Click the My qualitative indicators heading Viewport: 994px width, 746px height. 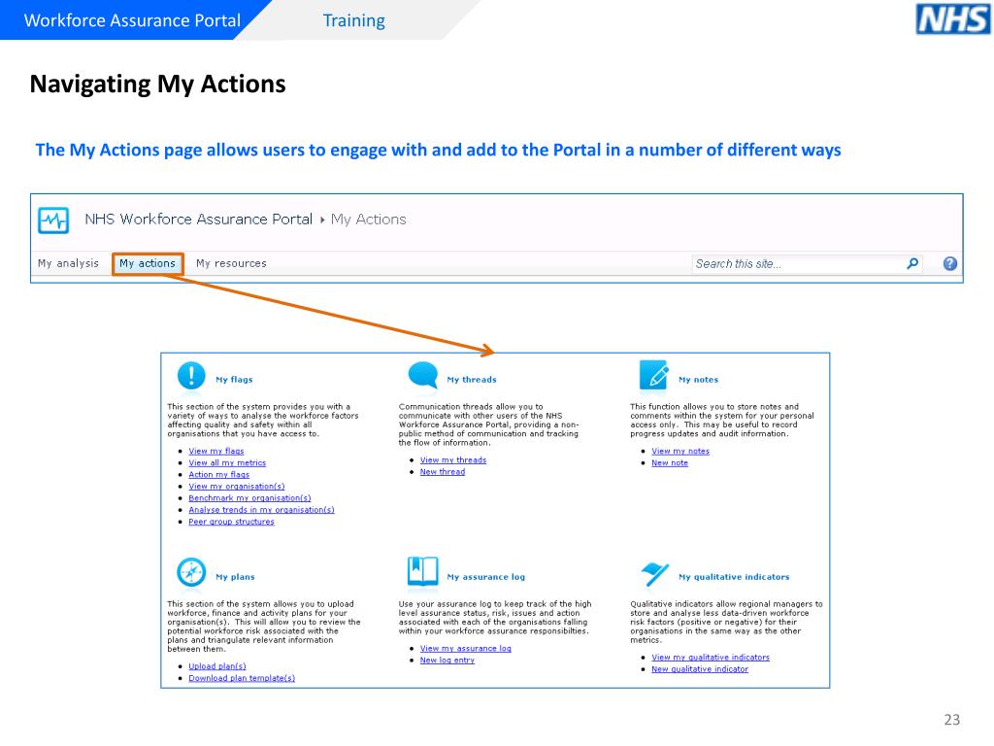click(734, 577)
